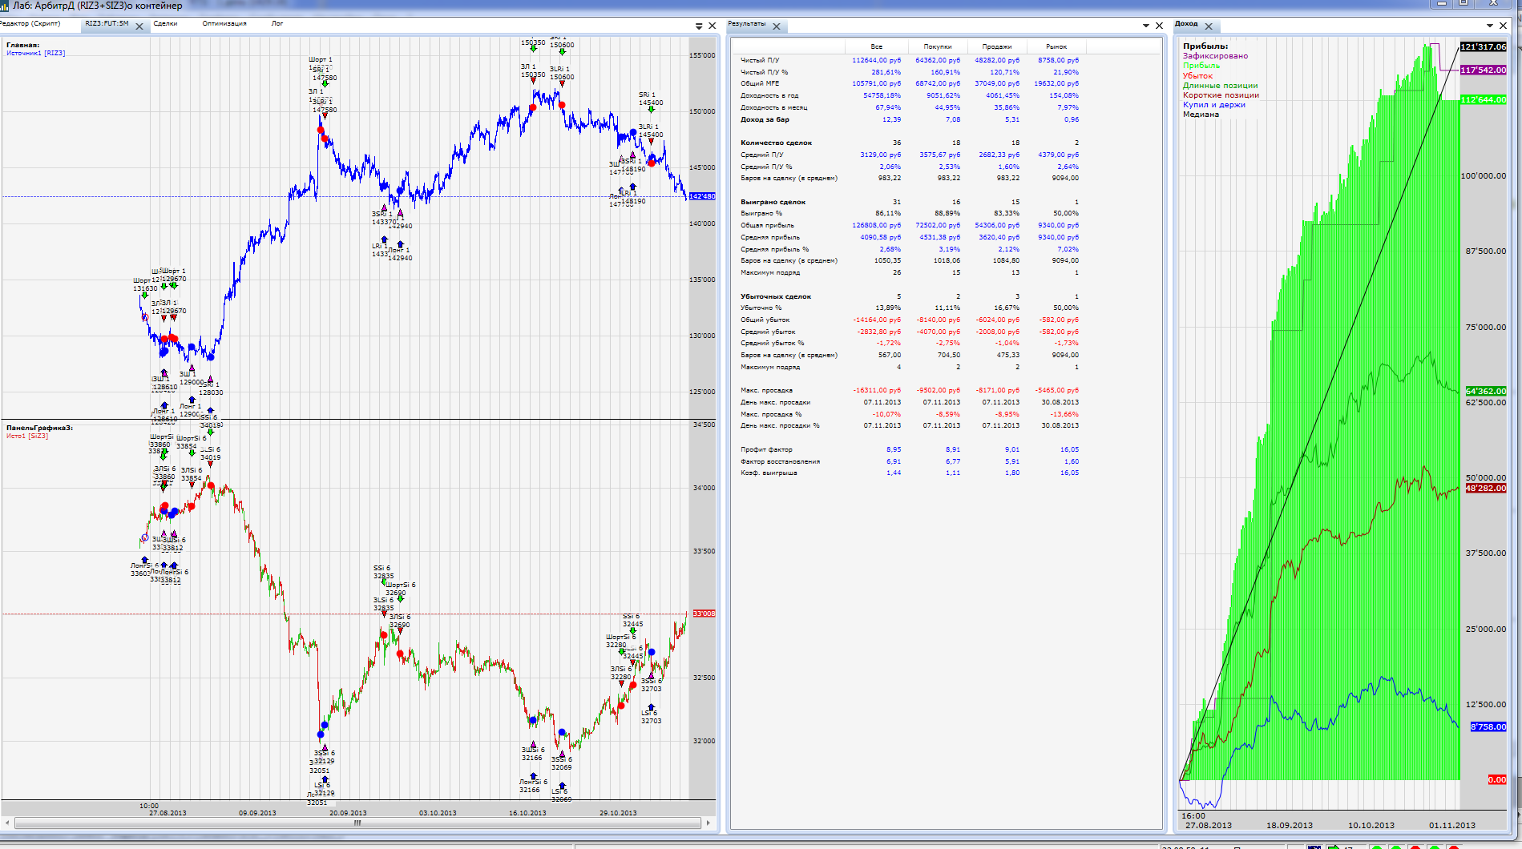Image resolution: width=1522 pixels, height=849 pixels.
Task: Click the Исто1 [SIZ3] source label
Action: tap(27, 436)
